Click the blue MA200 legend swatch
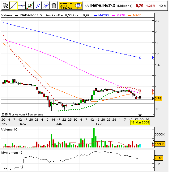The image size is (170, 173). (95, 15)
